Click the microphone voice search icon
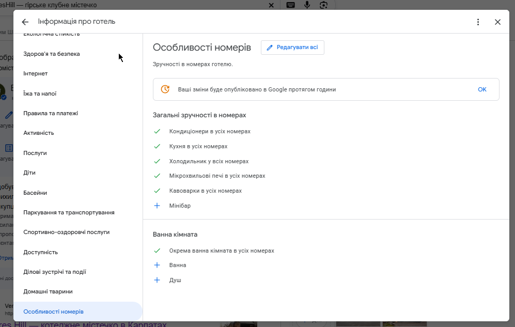 [x=307, y=5]
